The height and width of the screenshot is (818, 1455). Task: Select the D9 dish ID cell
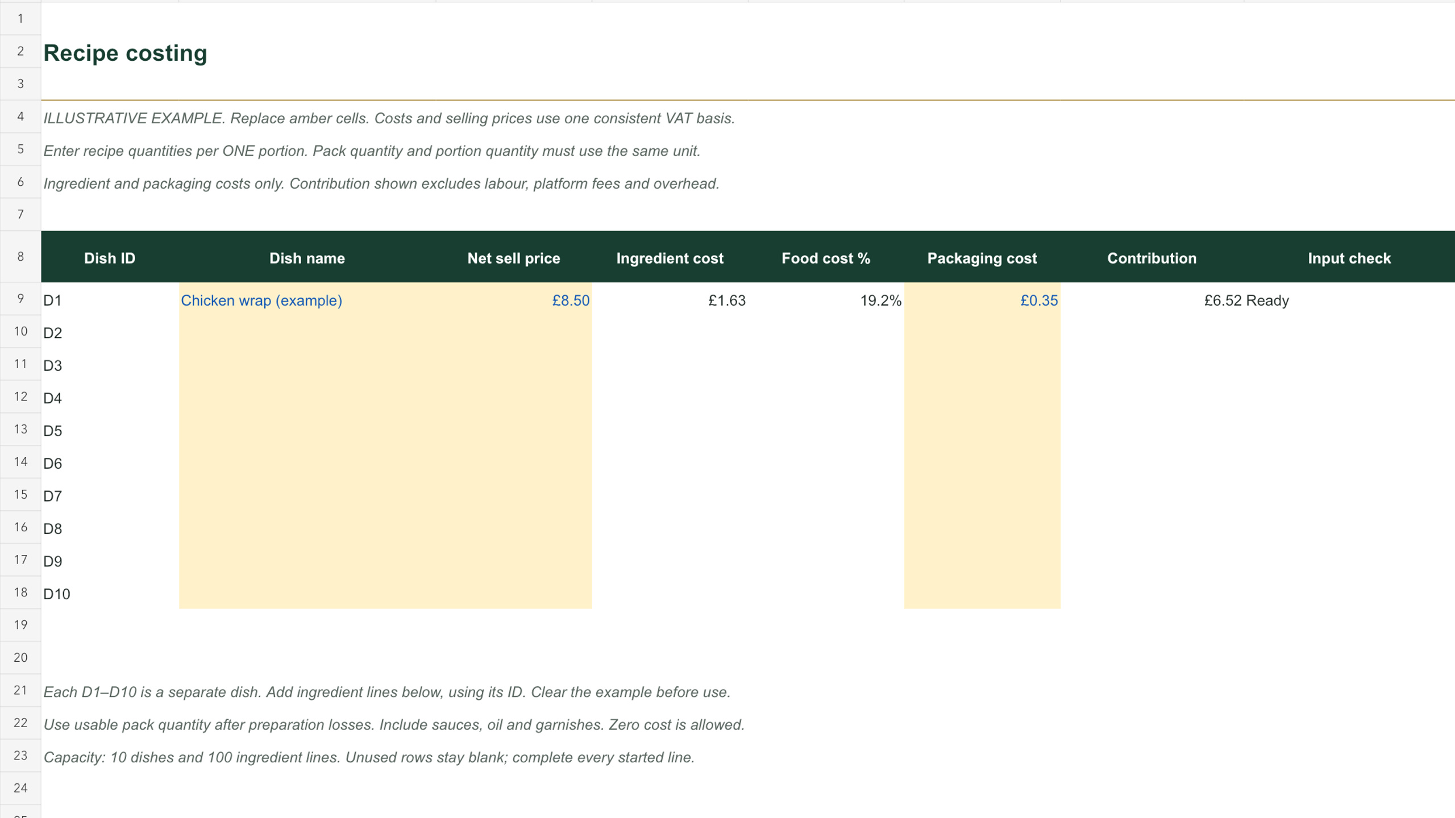(110, 561)
